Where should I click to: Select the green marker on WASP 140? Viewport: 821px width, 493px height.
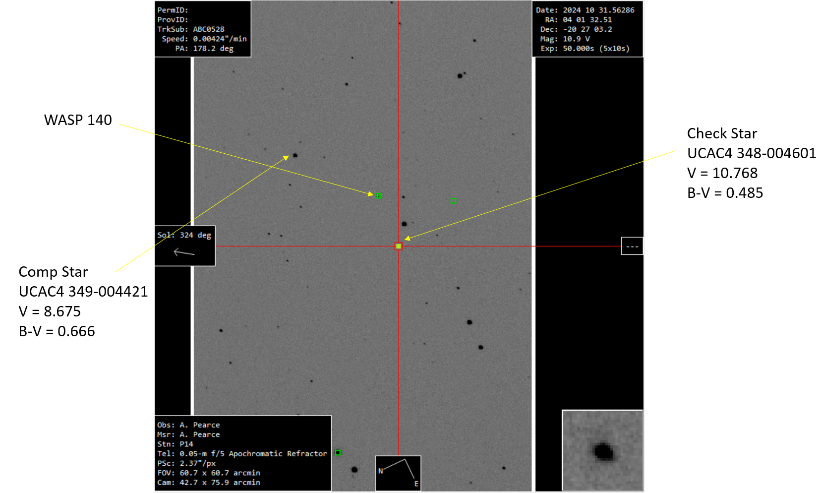click(378, 196)
